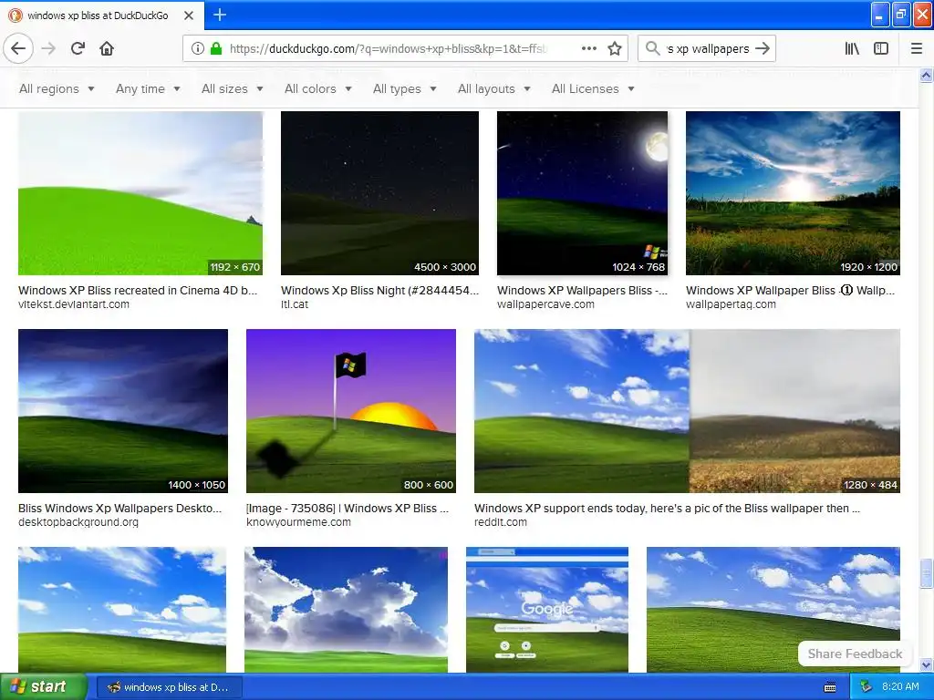The height and width of the screenshot is (700, 934).
Task: Open the big cumulus clouds thumbnail
Action: [x=346, y=610]
